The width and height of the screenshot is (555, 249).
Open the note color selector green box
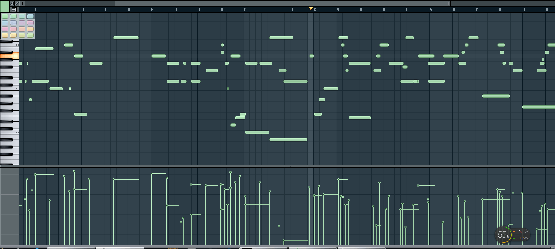point(5,6)
